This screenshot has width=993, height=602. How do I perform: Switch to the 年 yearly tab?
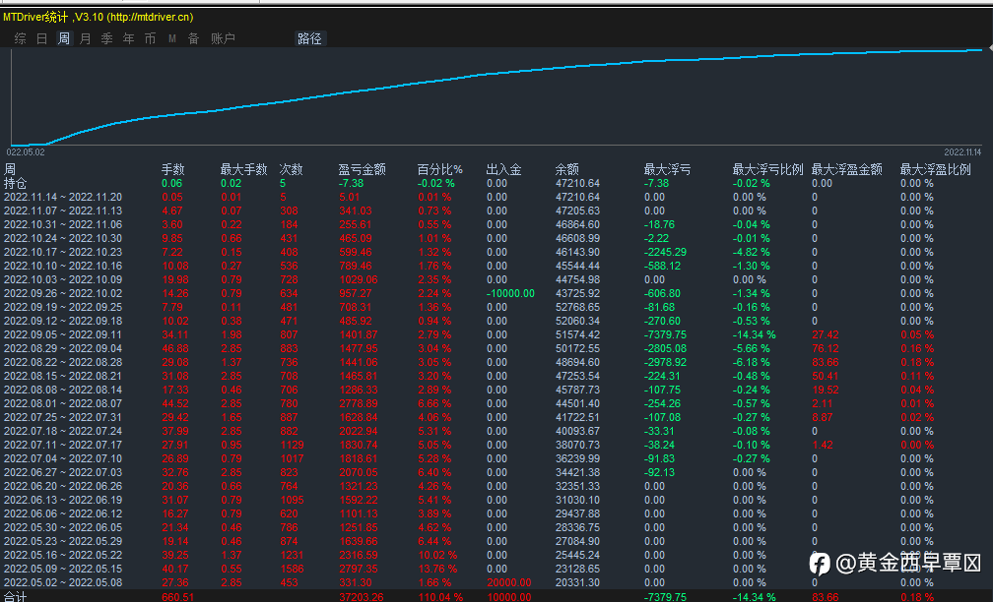coord(128,38)
